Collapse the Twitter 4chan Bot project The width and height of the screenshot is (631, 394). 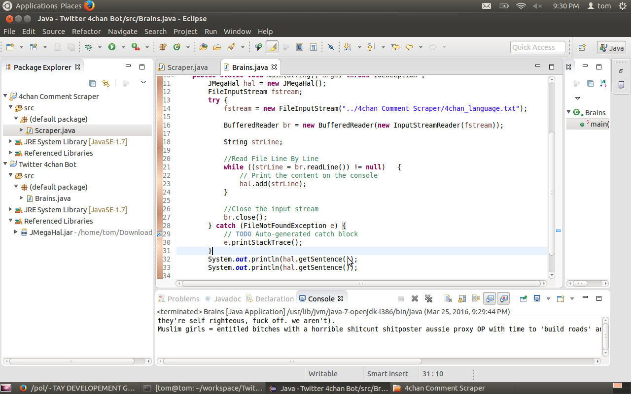tap(5, 164)
